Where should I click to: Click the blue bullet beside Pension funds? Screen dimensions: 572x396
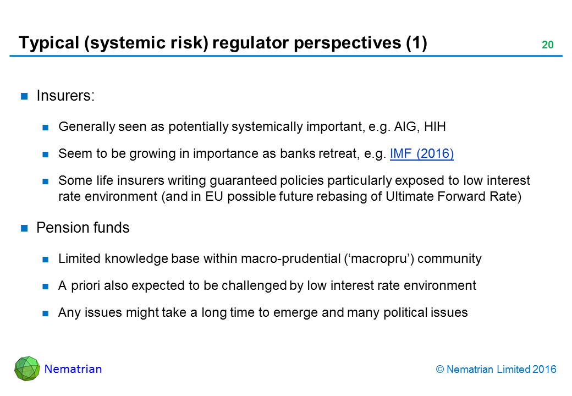[24, 229]
